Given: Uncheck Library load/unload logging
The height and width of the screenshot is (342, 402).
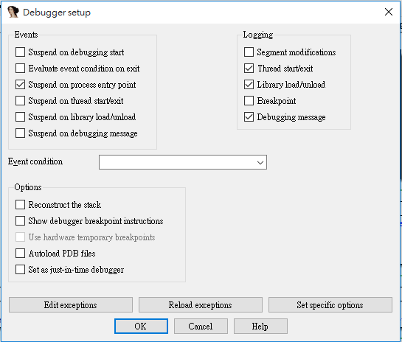Looking at the screenshot, I should point(249,85).
